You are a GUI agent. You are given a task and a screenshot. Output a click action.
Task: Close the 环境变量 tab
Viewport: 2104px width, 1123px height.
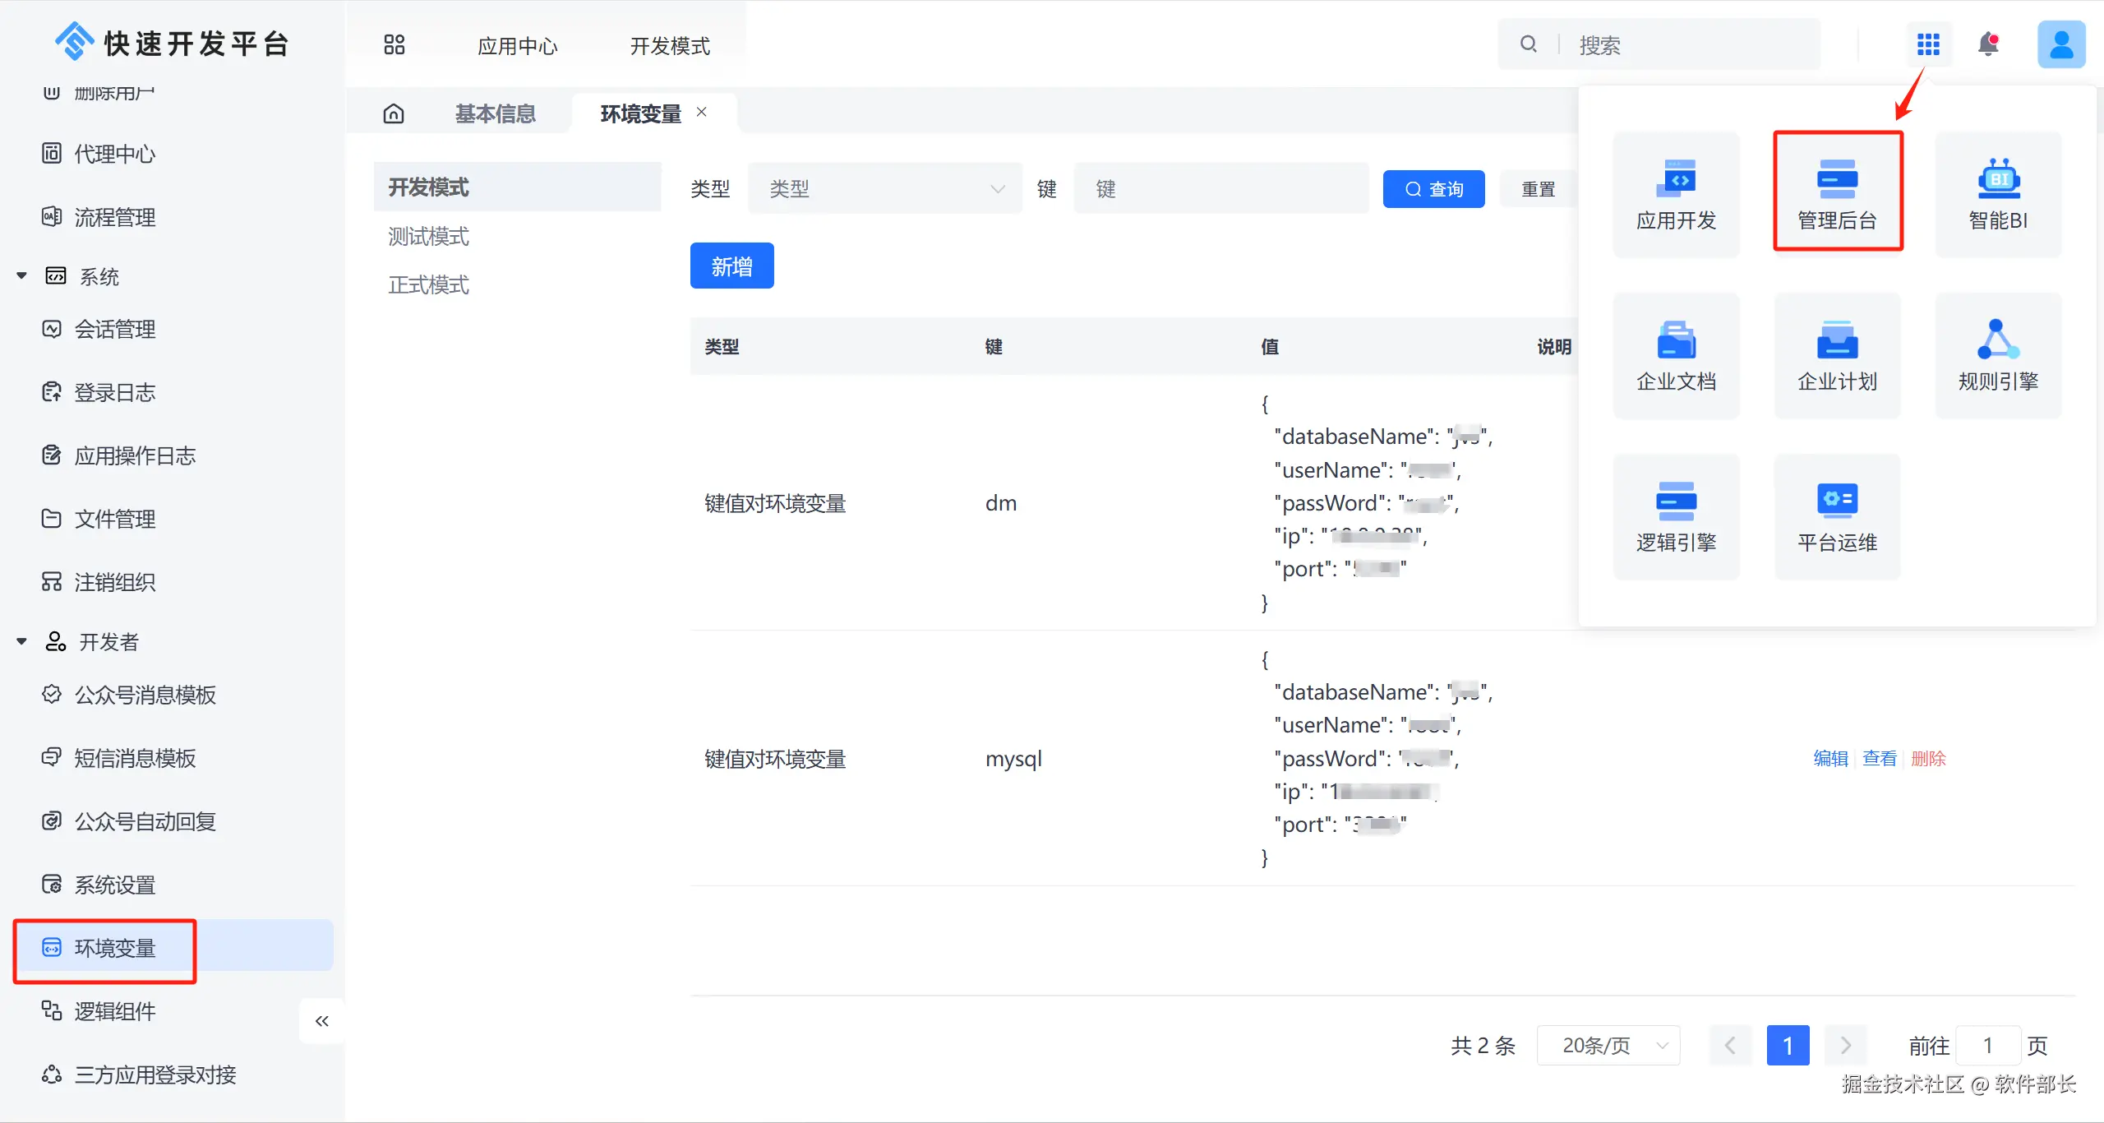click(x=702, y=112)
